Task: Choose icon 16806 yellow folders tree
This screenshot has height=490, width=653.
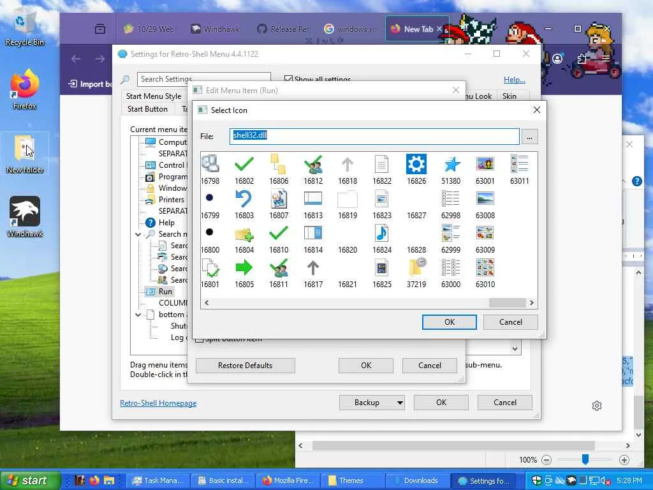Action: (279, 164)
